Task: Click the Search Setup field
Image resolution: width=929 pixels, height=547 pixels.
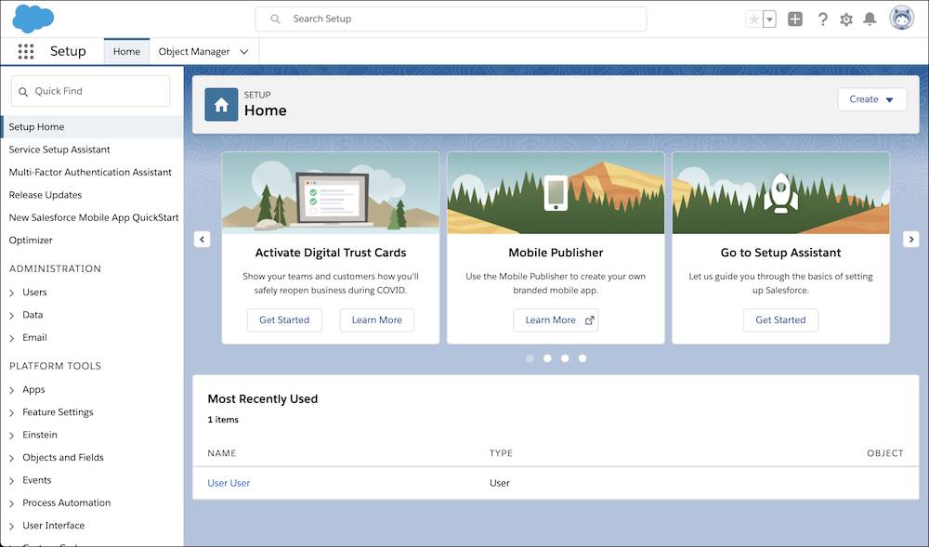Action: coord(451,19)
